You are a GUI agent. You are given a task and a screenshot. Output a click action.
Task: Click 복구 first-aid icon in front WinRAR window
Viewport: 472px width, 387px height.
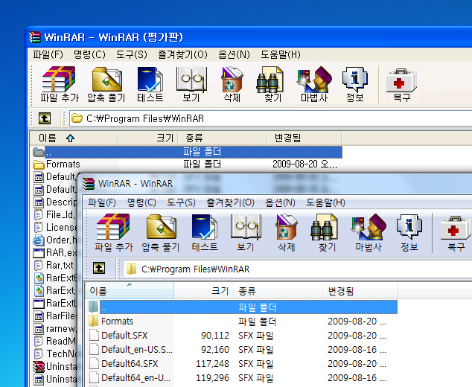click(x=456, y=228)
